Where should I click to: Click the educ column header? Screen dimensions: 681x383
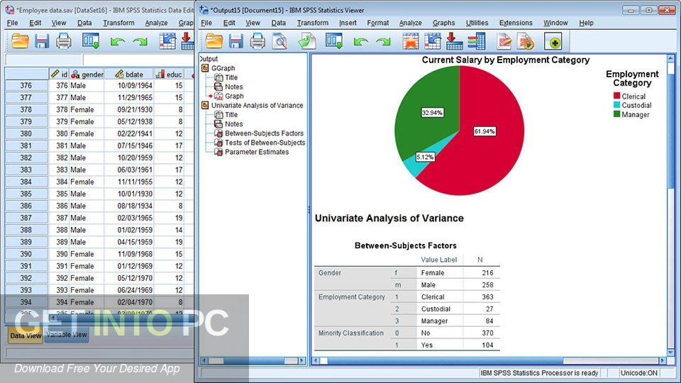coord(169,74)
